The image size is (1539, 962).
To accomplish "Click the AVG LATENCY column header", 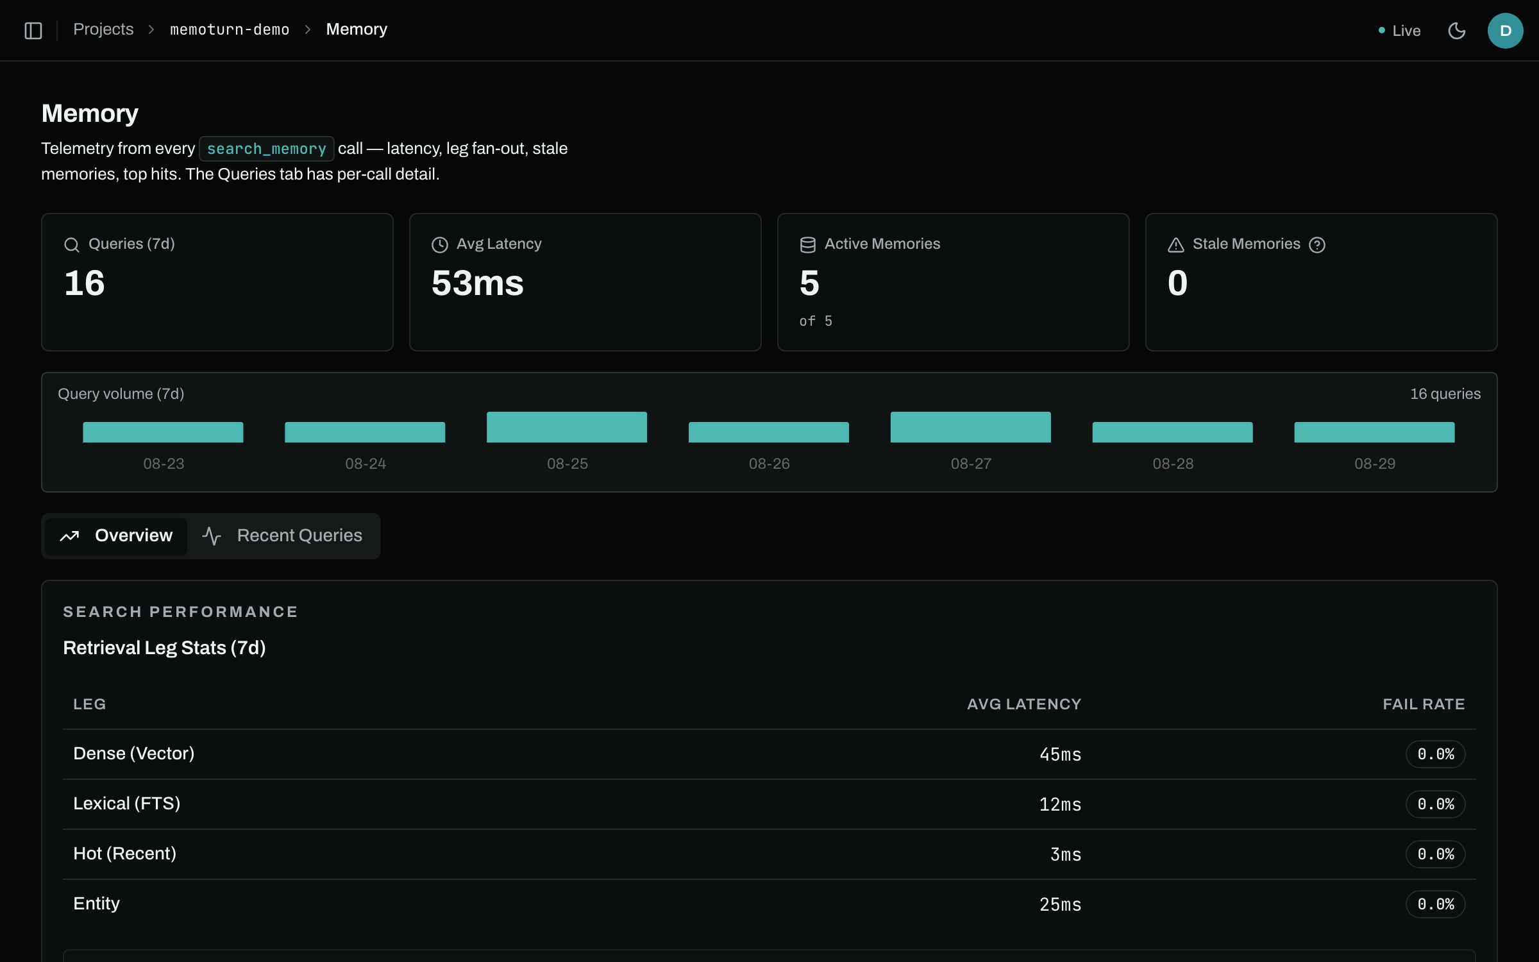I will tap(1024, 704).
